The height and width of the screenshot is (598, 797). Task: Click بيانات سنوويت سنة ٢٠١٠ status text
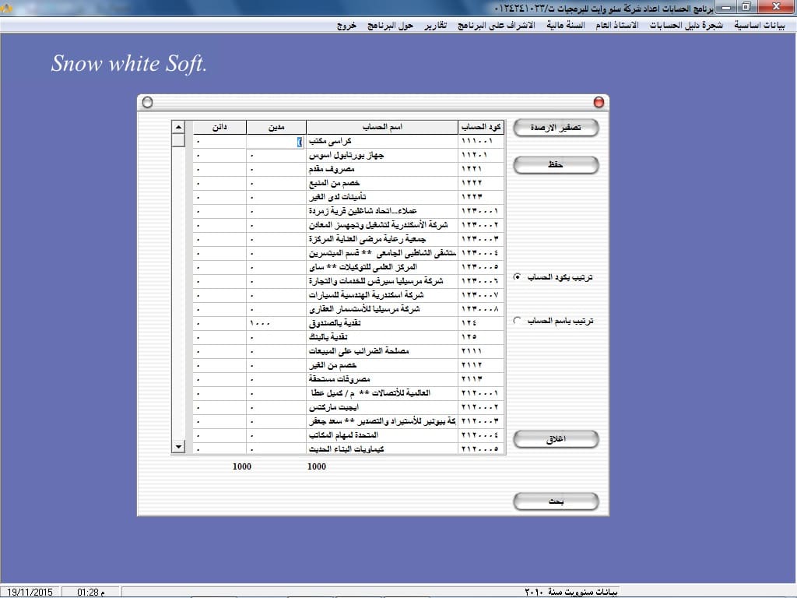[x=571, y=593]
